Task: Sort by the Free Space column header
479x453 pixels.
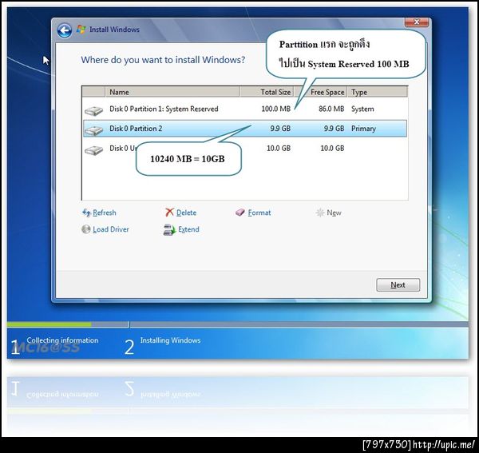Action: [320, 92]
